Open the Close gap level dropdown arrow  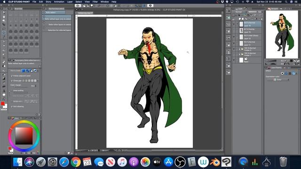click(x=38, y=81)
